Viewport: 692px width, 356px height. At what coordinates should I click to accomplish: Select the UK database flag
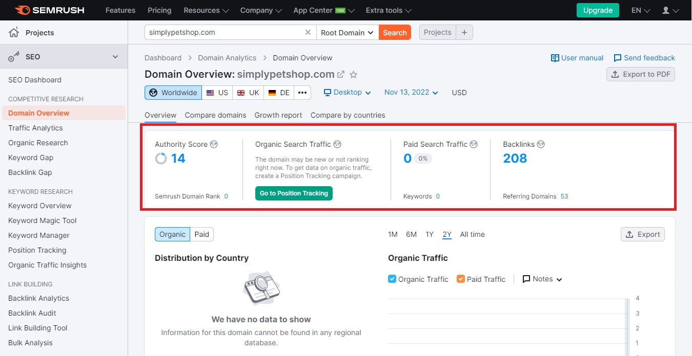click(x=248, y=93)
